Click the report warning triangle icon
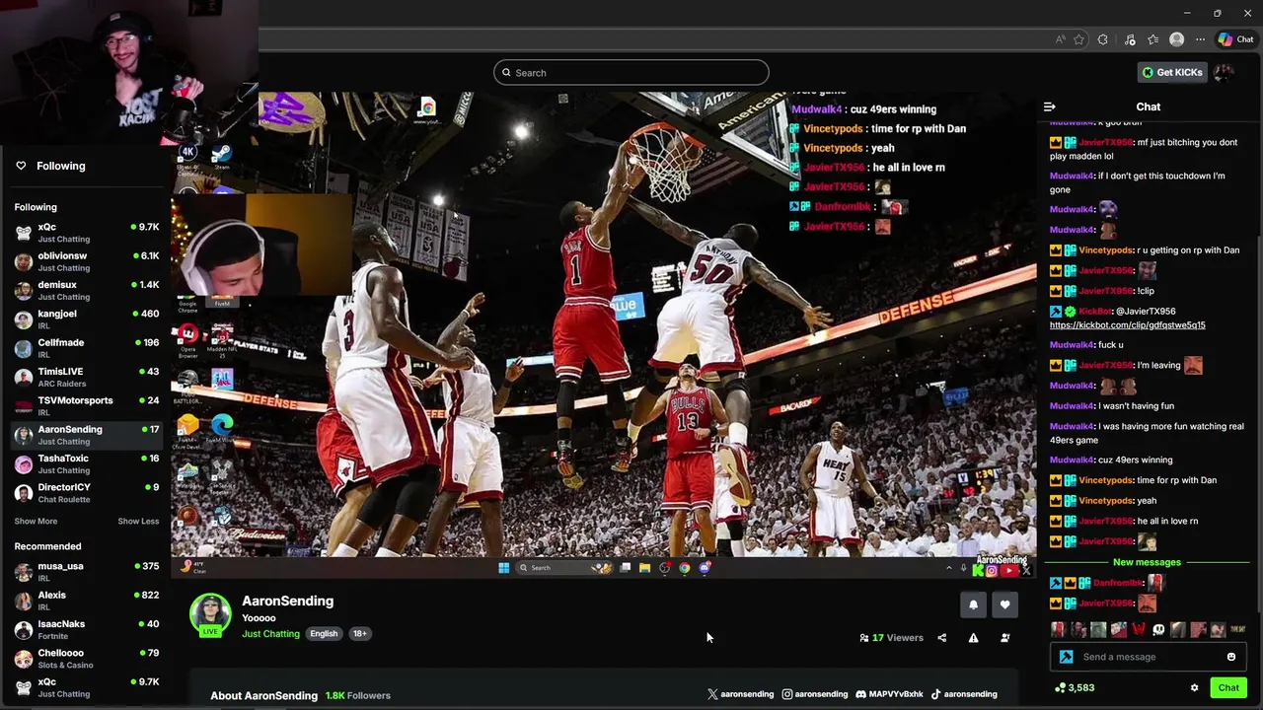The image size is (1263, 710). pos(973,638)
